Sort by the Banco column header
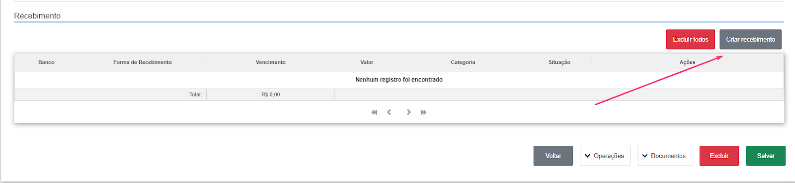Screen dimensions: 795x183 [46, 62]
